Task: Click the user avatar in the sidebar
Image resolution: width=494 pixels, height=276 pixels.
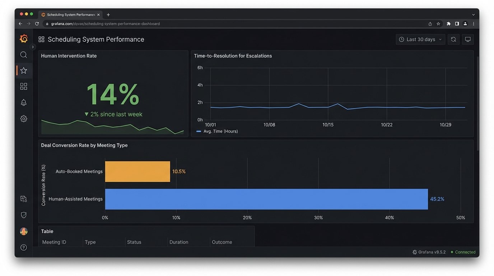Action: 23,231
